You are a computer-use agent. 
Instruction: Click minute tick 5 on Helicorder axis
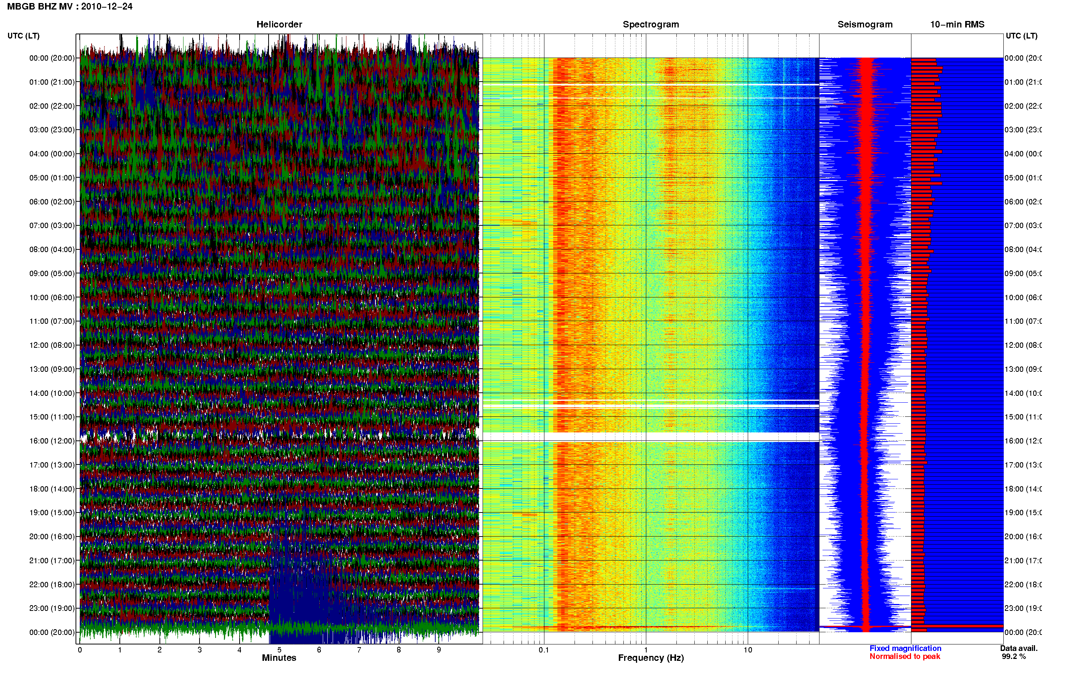279,650
